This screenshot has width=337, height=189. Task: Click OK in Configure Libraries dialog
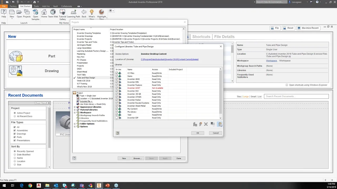[x=198, y=133]
